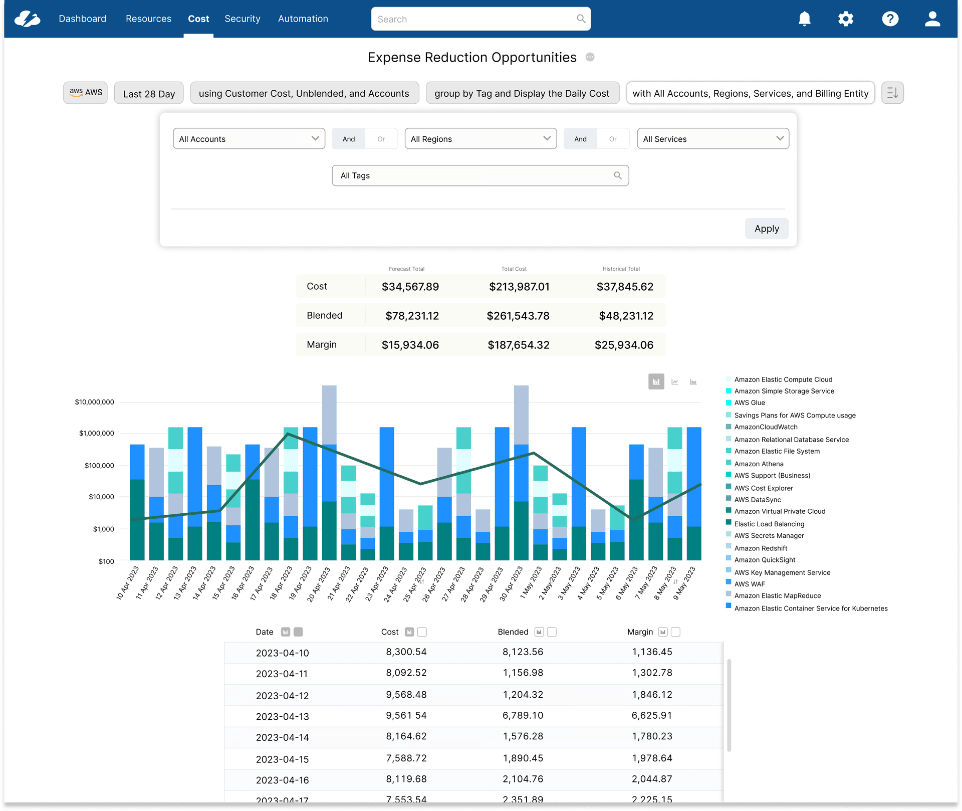
Task: Tick the checkbox beside Blended column
Action: pyautogui.click(x=552, y=632)
